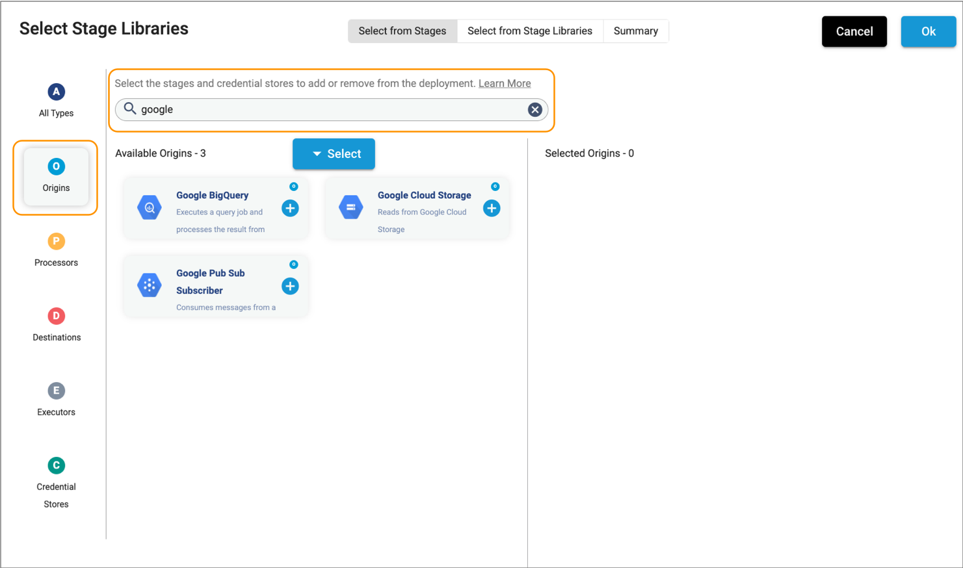The image size is (963, 568).
Task: Click the Google Pub Sub Subscriber title
Action: pos(211,281)
